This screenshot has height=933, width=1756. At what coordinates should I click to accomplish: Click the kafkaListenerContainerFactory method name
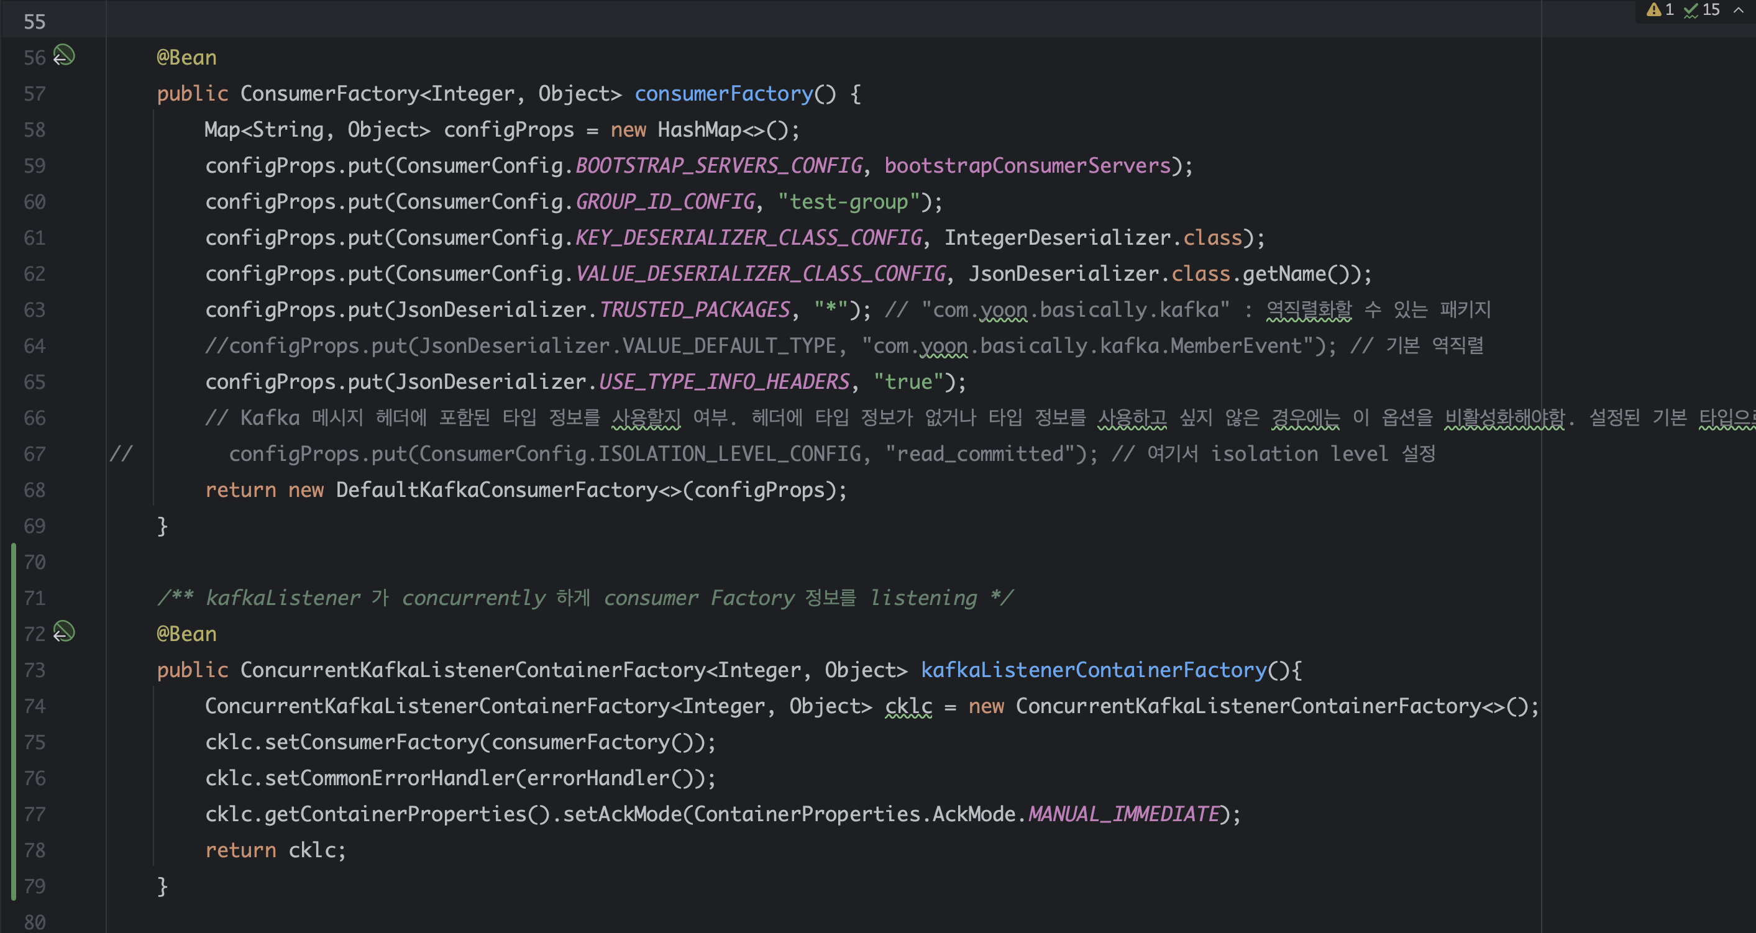[1093, 670]
